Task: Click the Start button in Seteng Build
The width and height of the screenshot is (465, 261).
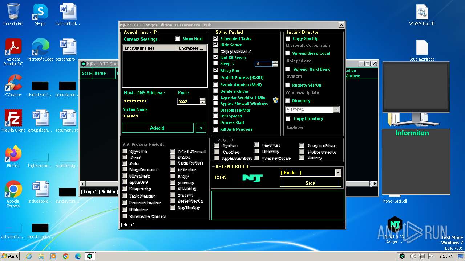Action: 311,183
